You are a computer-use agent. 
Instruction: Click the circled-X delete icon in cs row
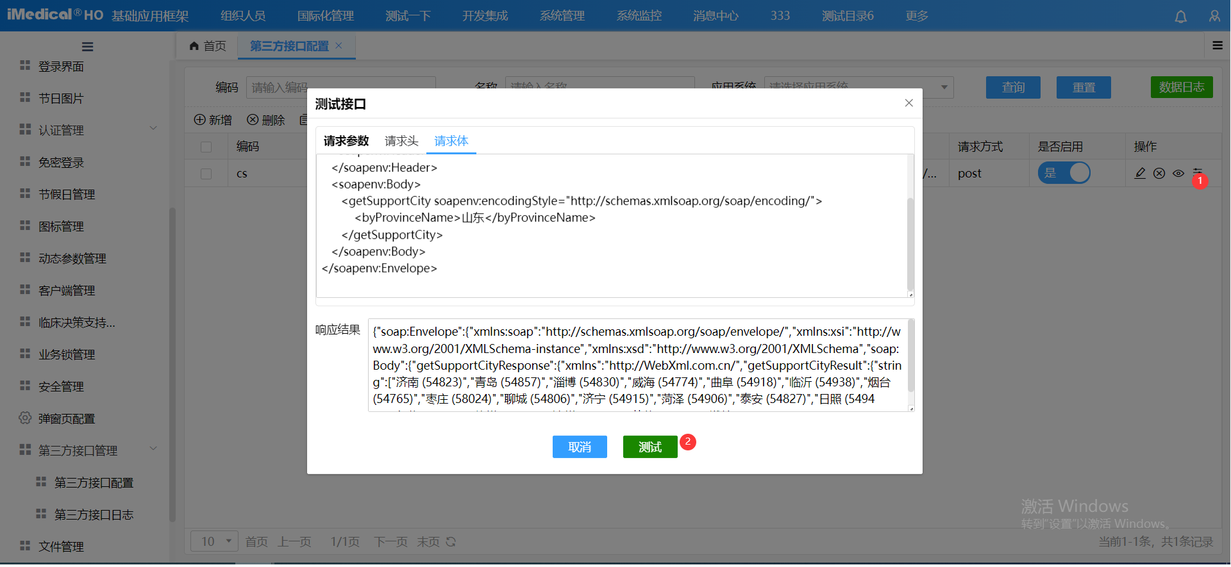pyautogui.click(x=1159, y=174)
